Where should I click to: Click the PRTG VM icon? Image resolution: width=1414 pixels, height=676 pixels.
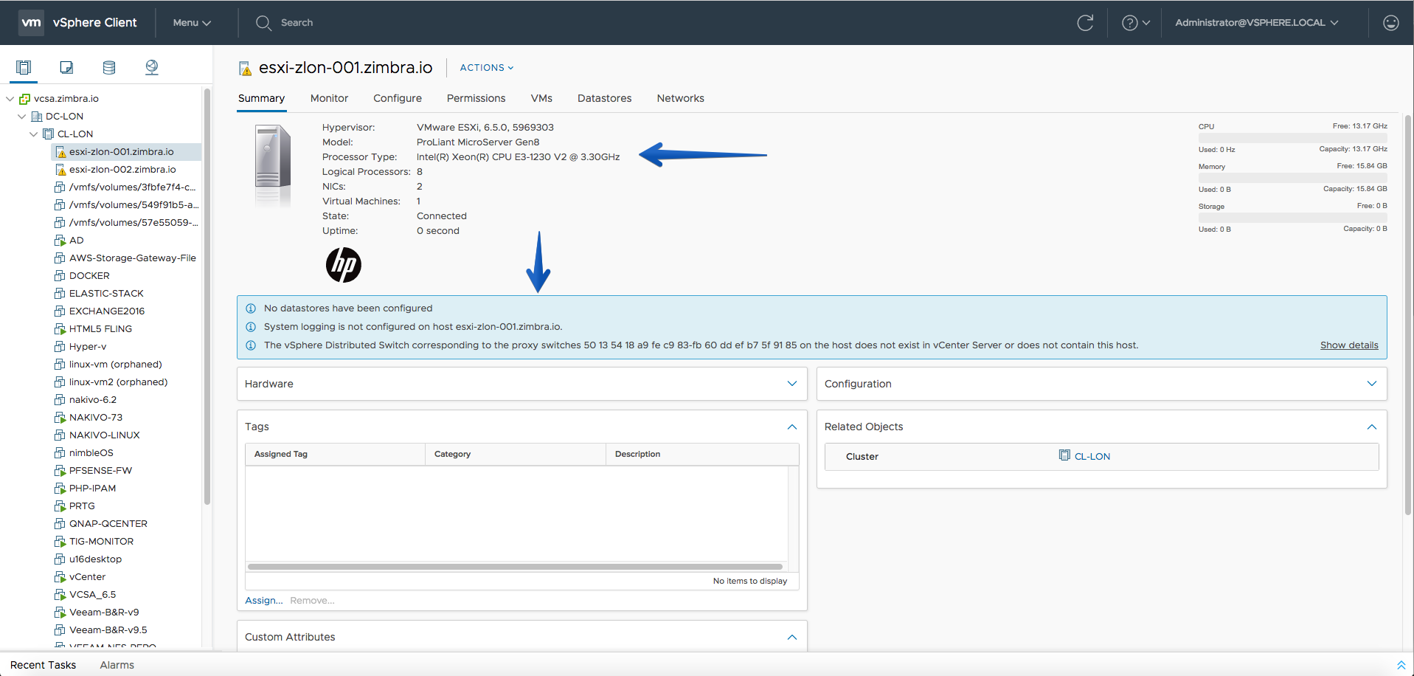(60, 506)
